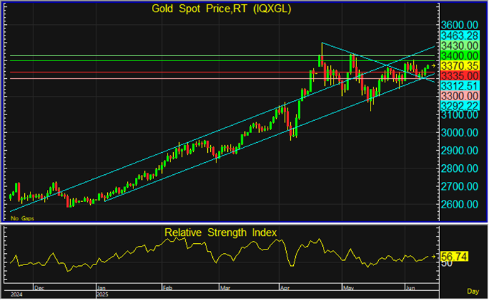Select the 3430.00 light green level label

[459, 45]
